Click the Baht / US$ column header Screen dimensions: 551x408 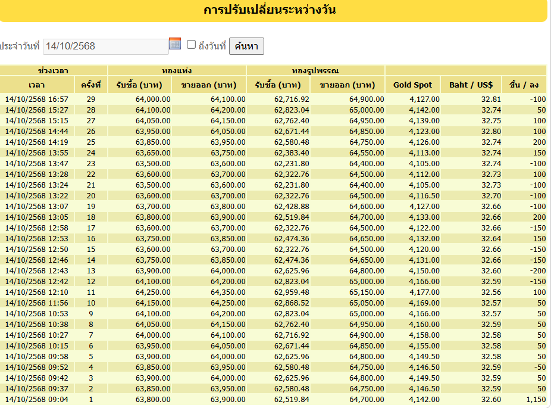[471, 85]
